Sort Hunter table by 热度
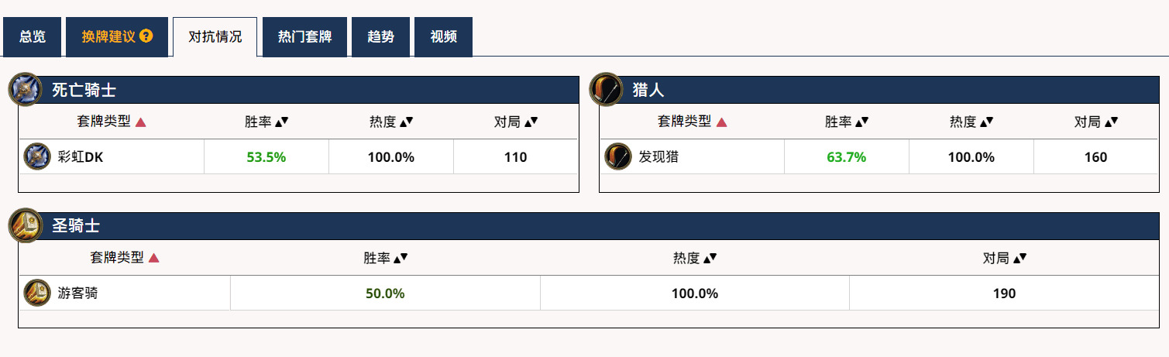The height and width of the screenshot is (357, 1169). tap(971, 122)
